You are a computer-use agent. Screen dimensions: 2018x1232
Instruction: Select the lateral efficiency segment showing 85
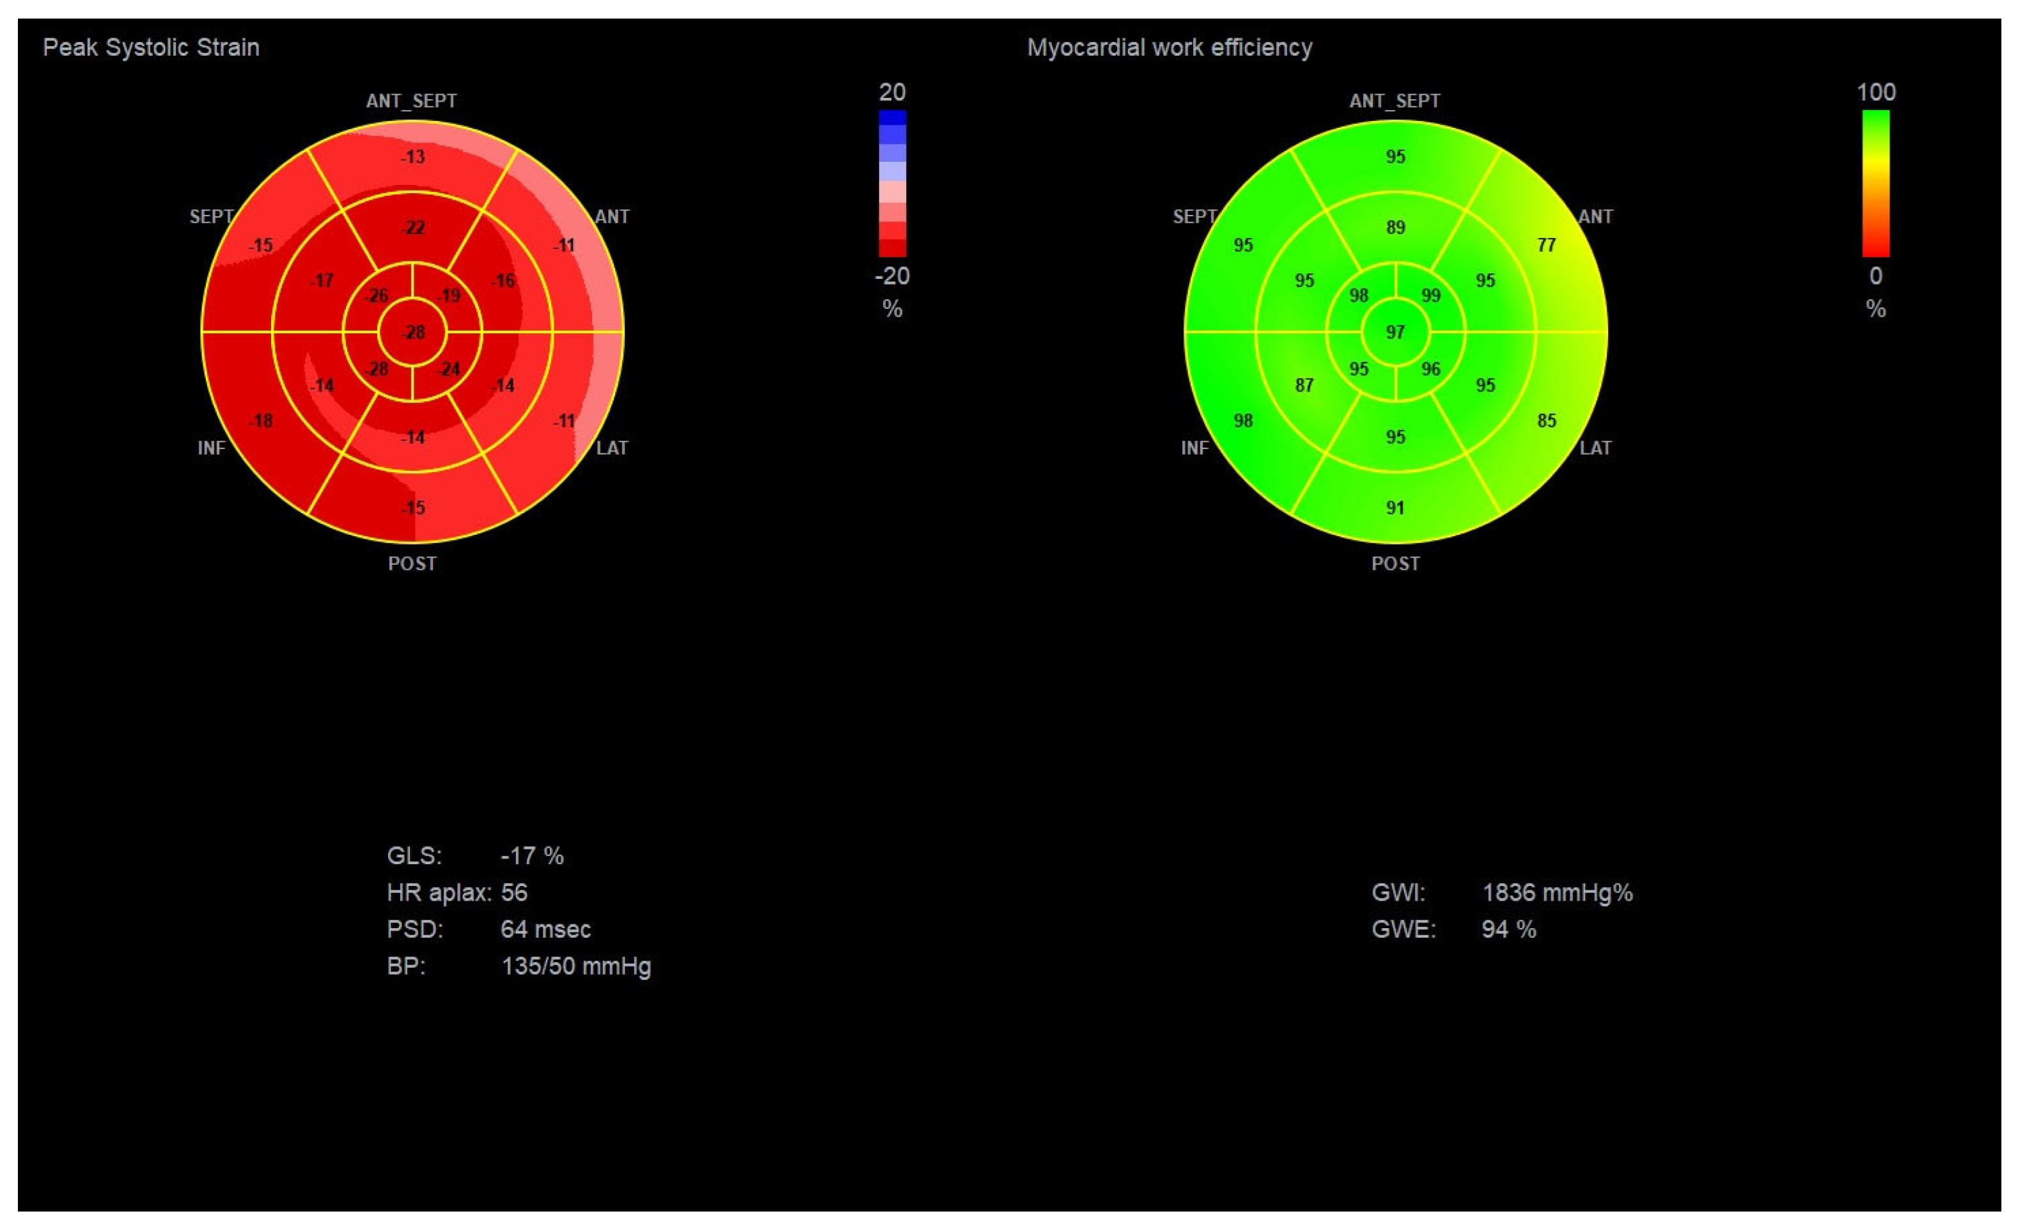[1546, 420]
